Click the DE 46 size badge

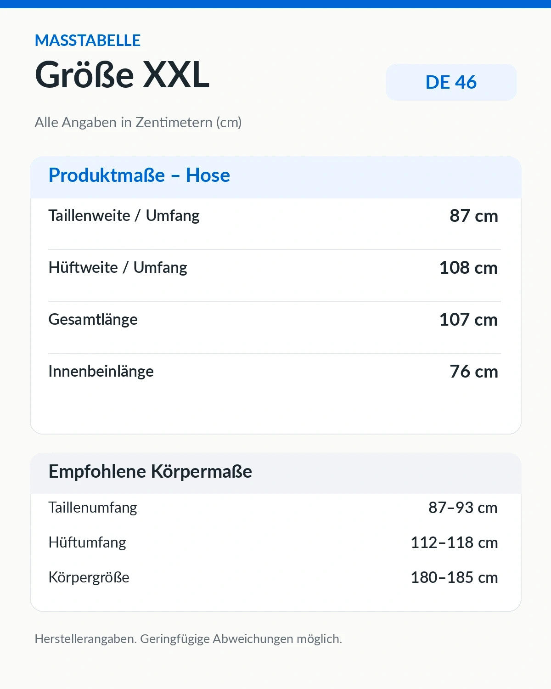click(451, 82)
